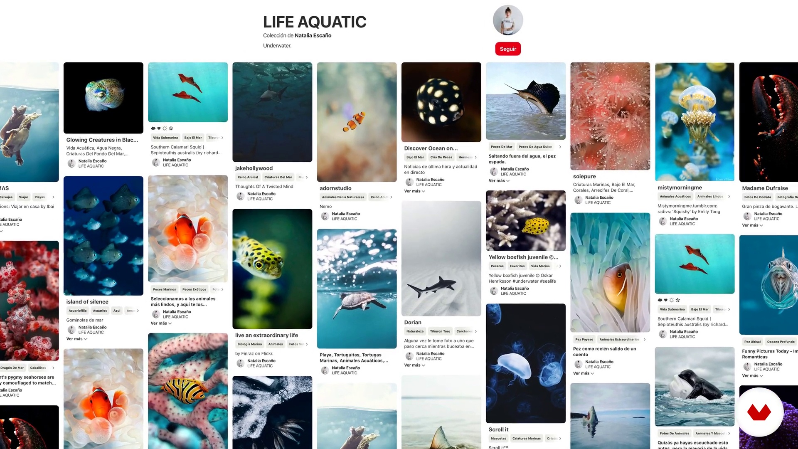798x449 pixels.
Task: Expand Ver más under Dorian pin
Action: click(414, 365)
